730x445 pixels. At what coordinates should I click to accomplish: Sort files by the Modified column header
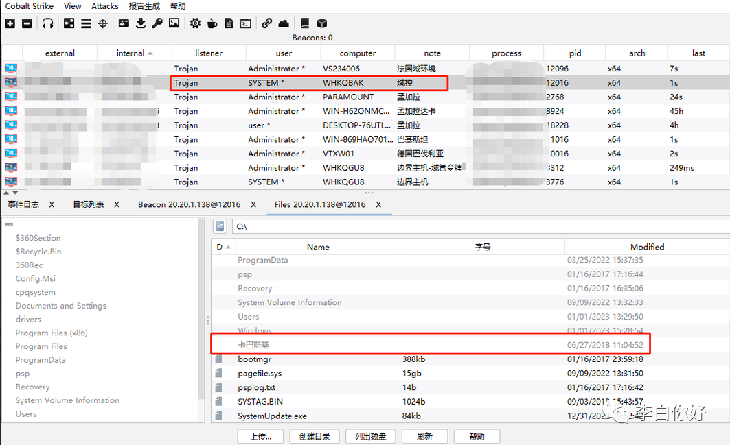point(647,247)
